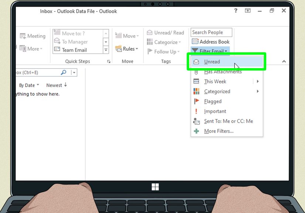The height and width of the screenshot is (213, 305).
Task: Open the More respond dropdown
Action: point(31,49)
